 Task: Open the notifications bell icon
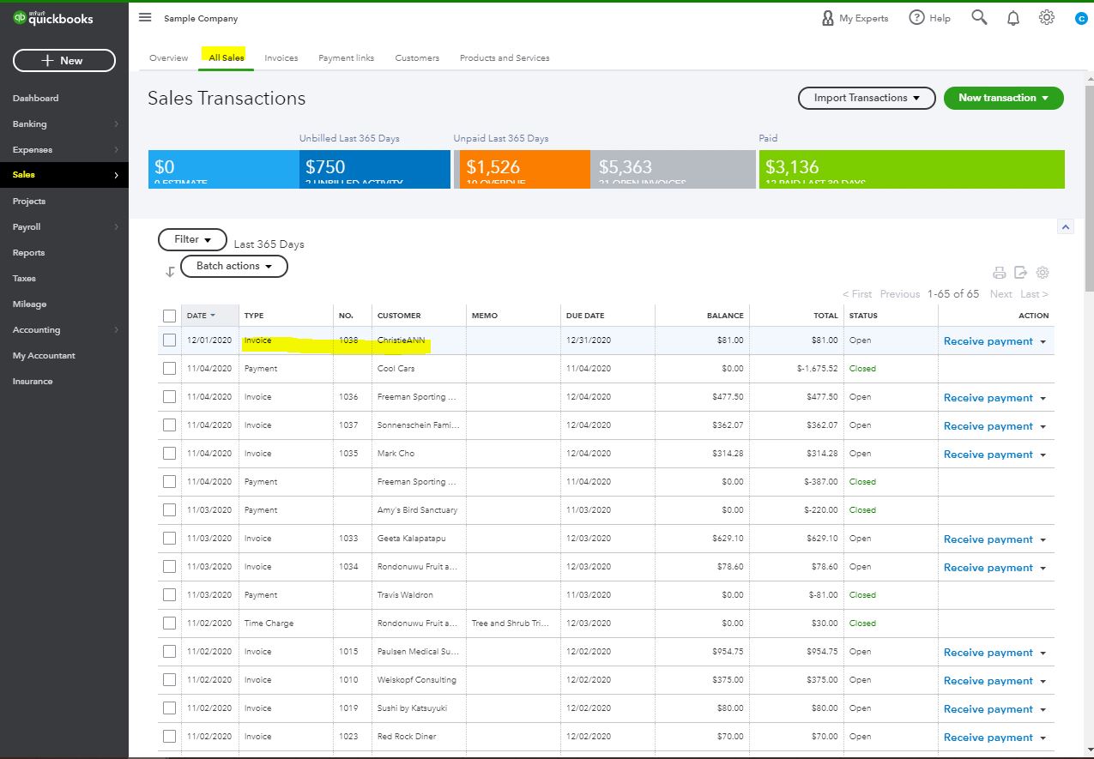pyautogui.click(x=1013, y=18)
